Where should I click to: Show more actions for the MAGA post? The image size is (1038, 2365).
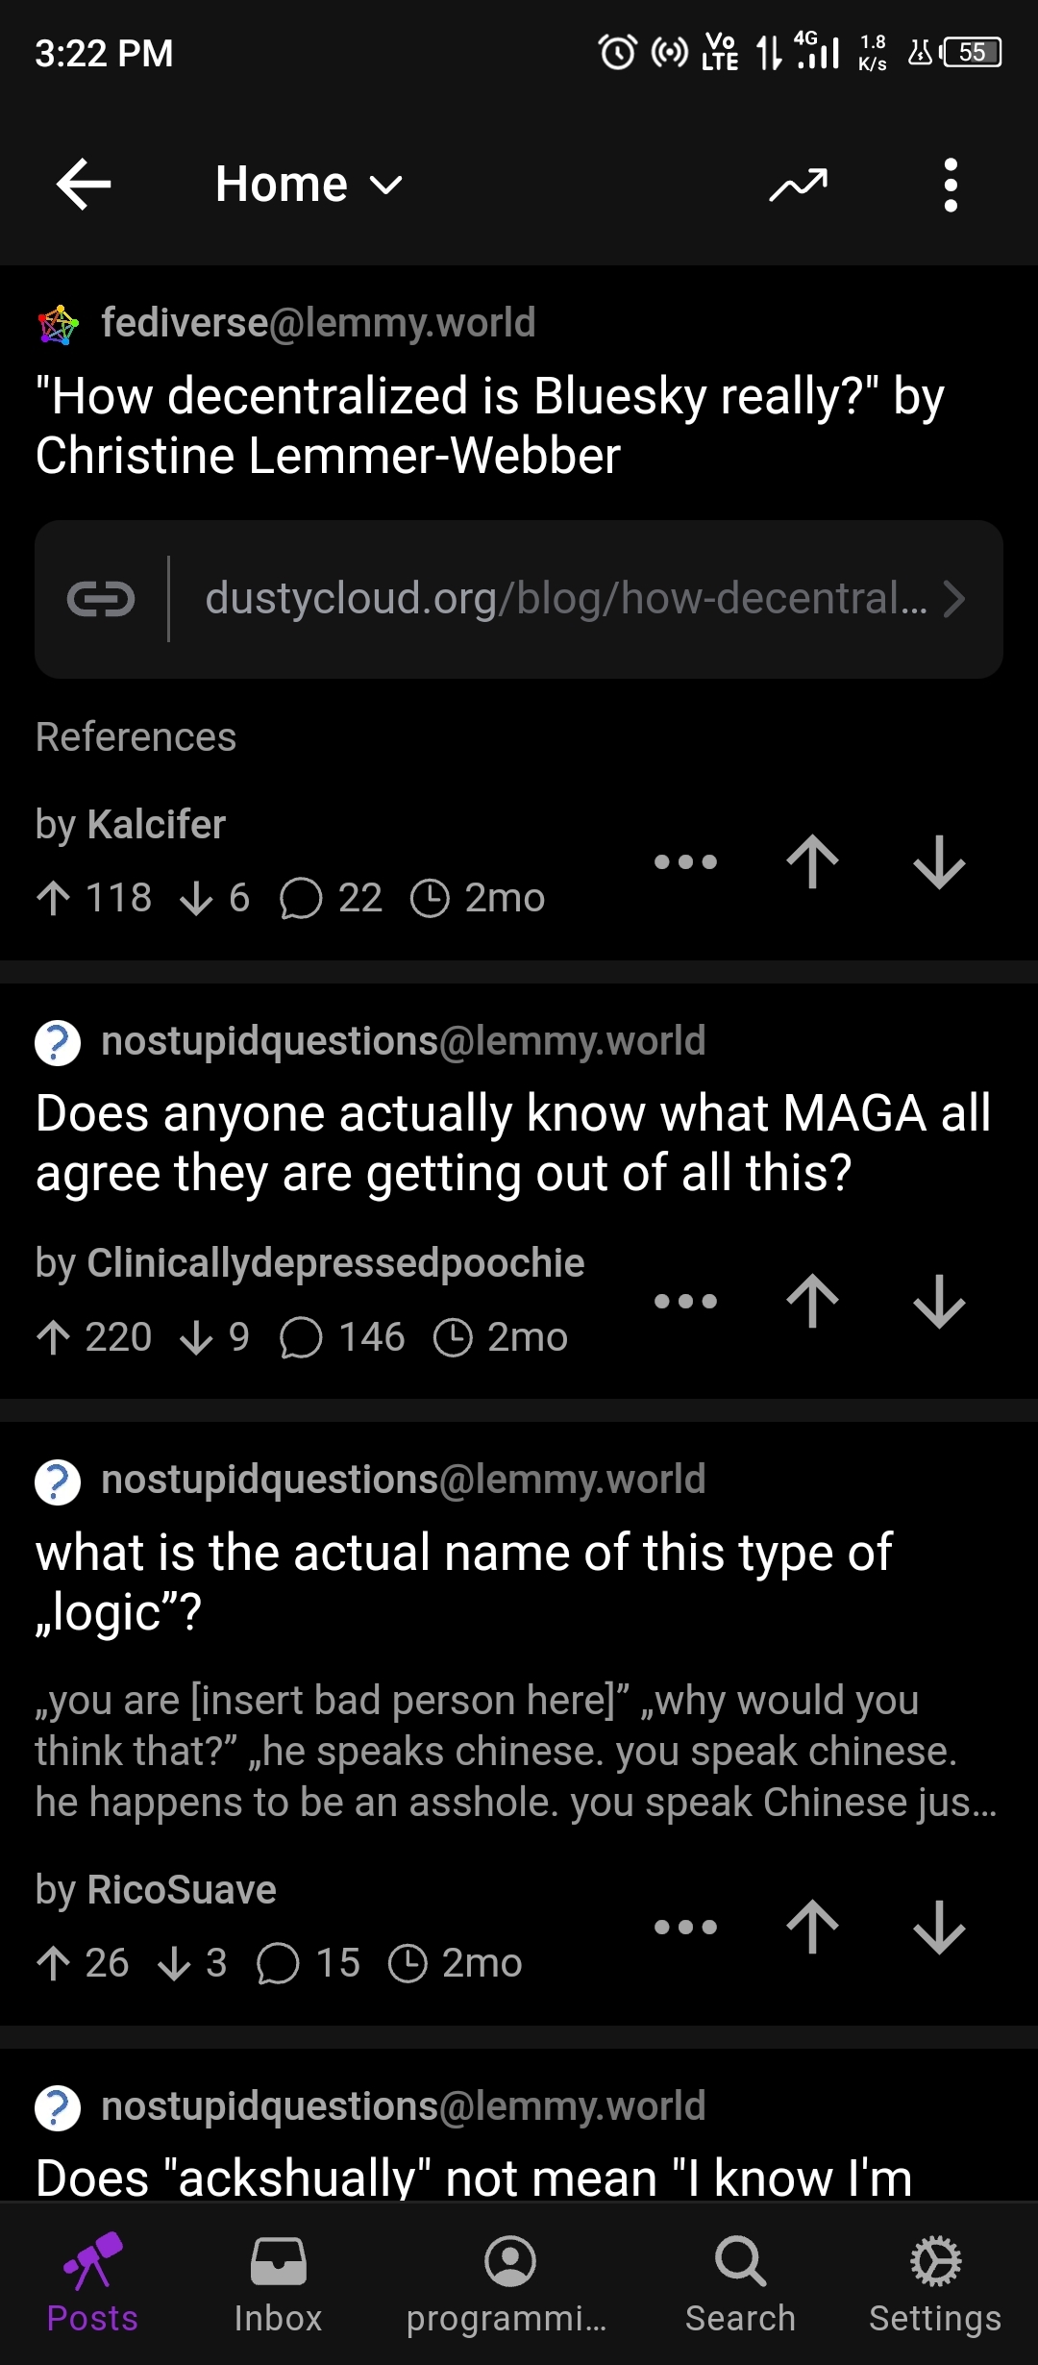click(x=685, y=1301)
